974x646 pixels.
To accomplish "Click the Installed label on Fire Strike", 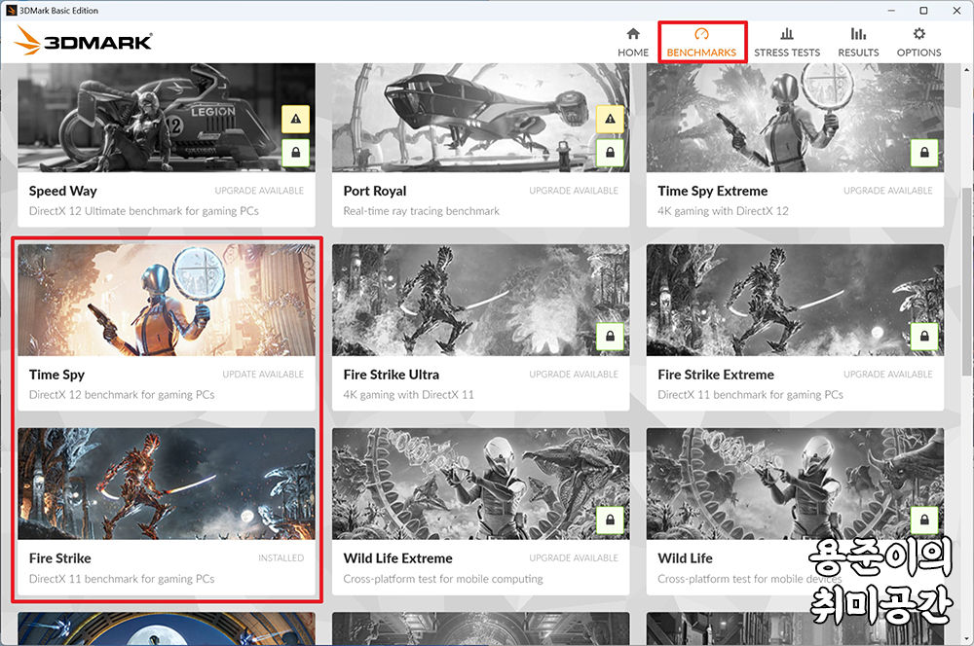I will point(281,557).
